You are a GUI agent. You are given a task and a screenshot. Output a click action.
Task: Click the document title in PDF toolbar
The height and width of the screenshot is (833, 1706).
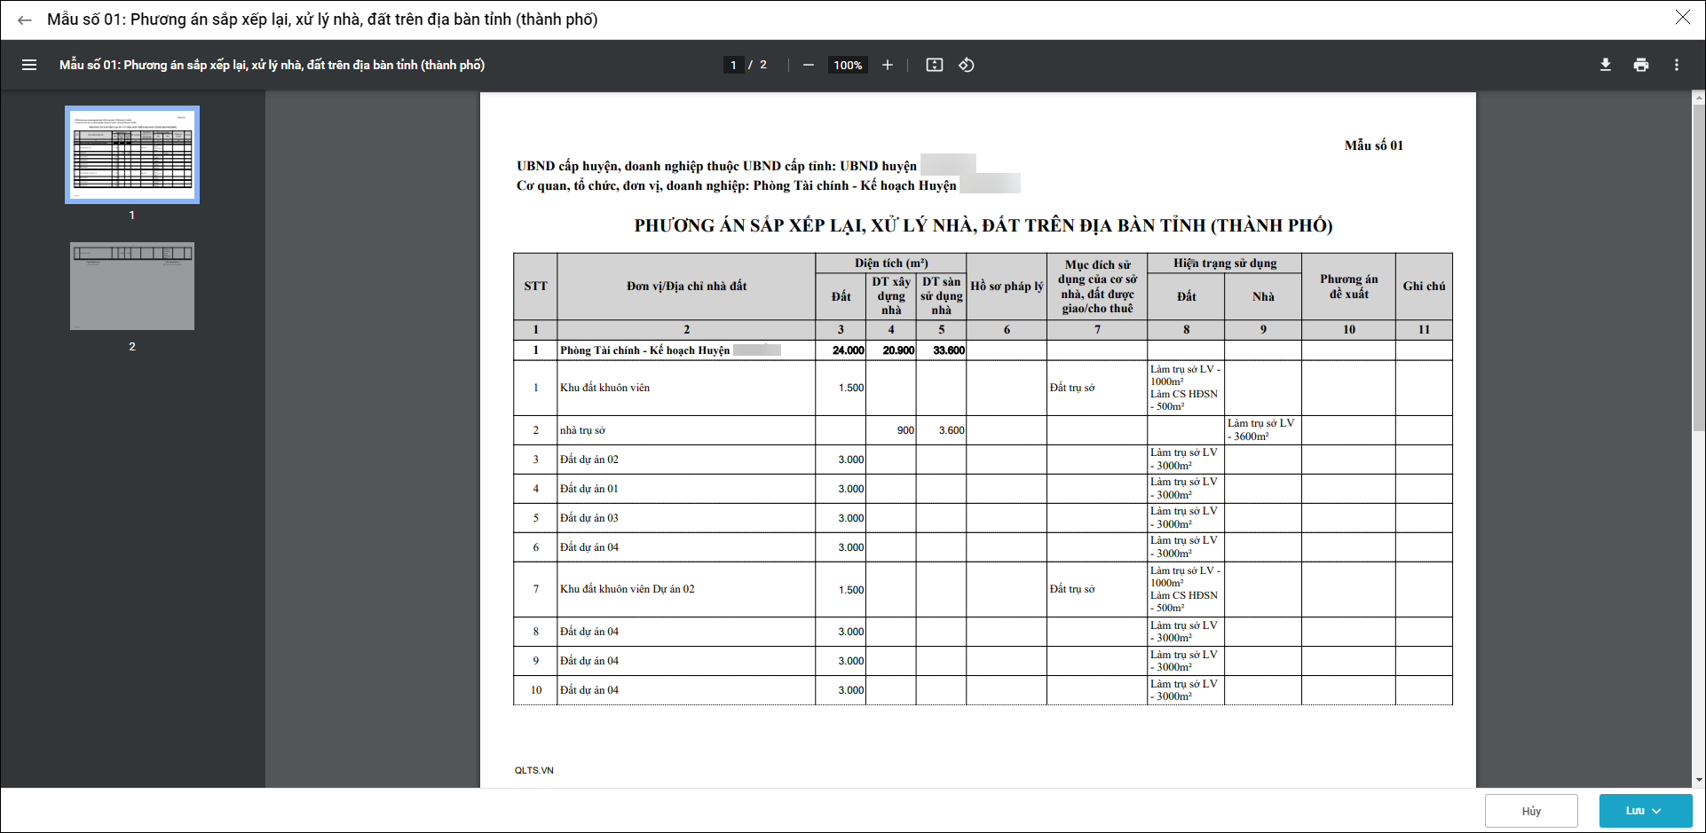pyautogui.click(x=272, y=65)
